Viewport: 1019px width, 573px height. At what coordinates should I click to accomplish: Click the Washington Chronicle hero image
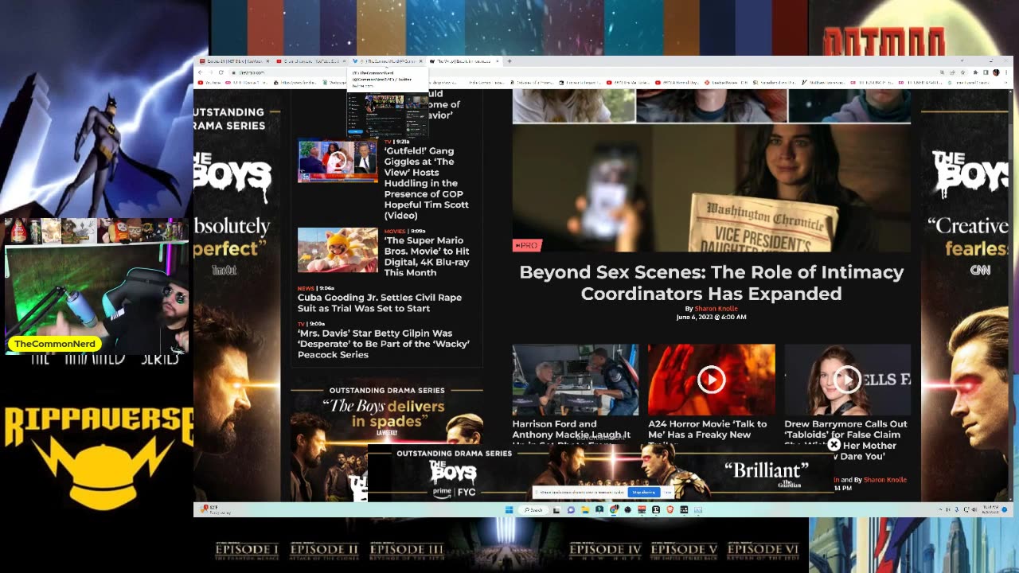711,189
